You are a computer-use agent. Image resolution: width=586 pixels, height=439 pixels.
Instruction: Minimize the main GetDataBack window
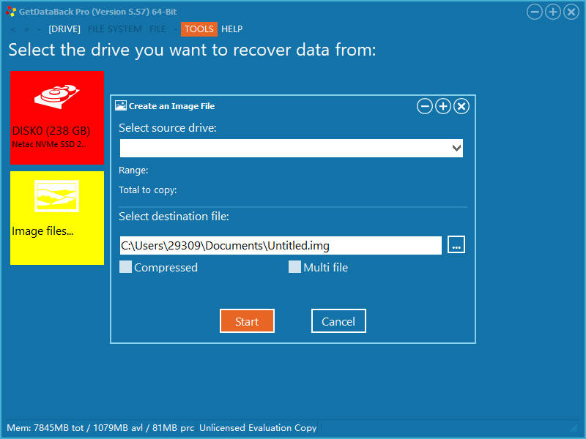(x=535, y=12)
